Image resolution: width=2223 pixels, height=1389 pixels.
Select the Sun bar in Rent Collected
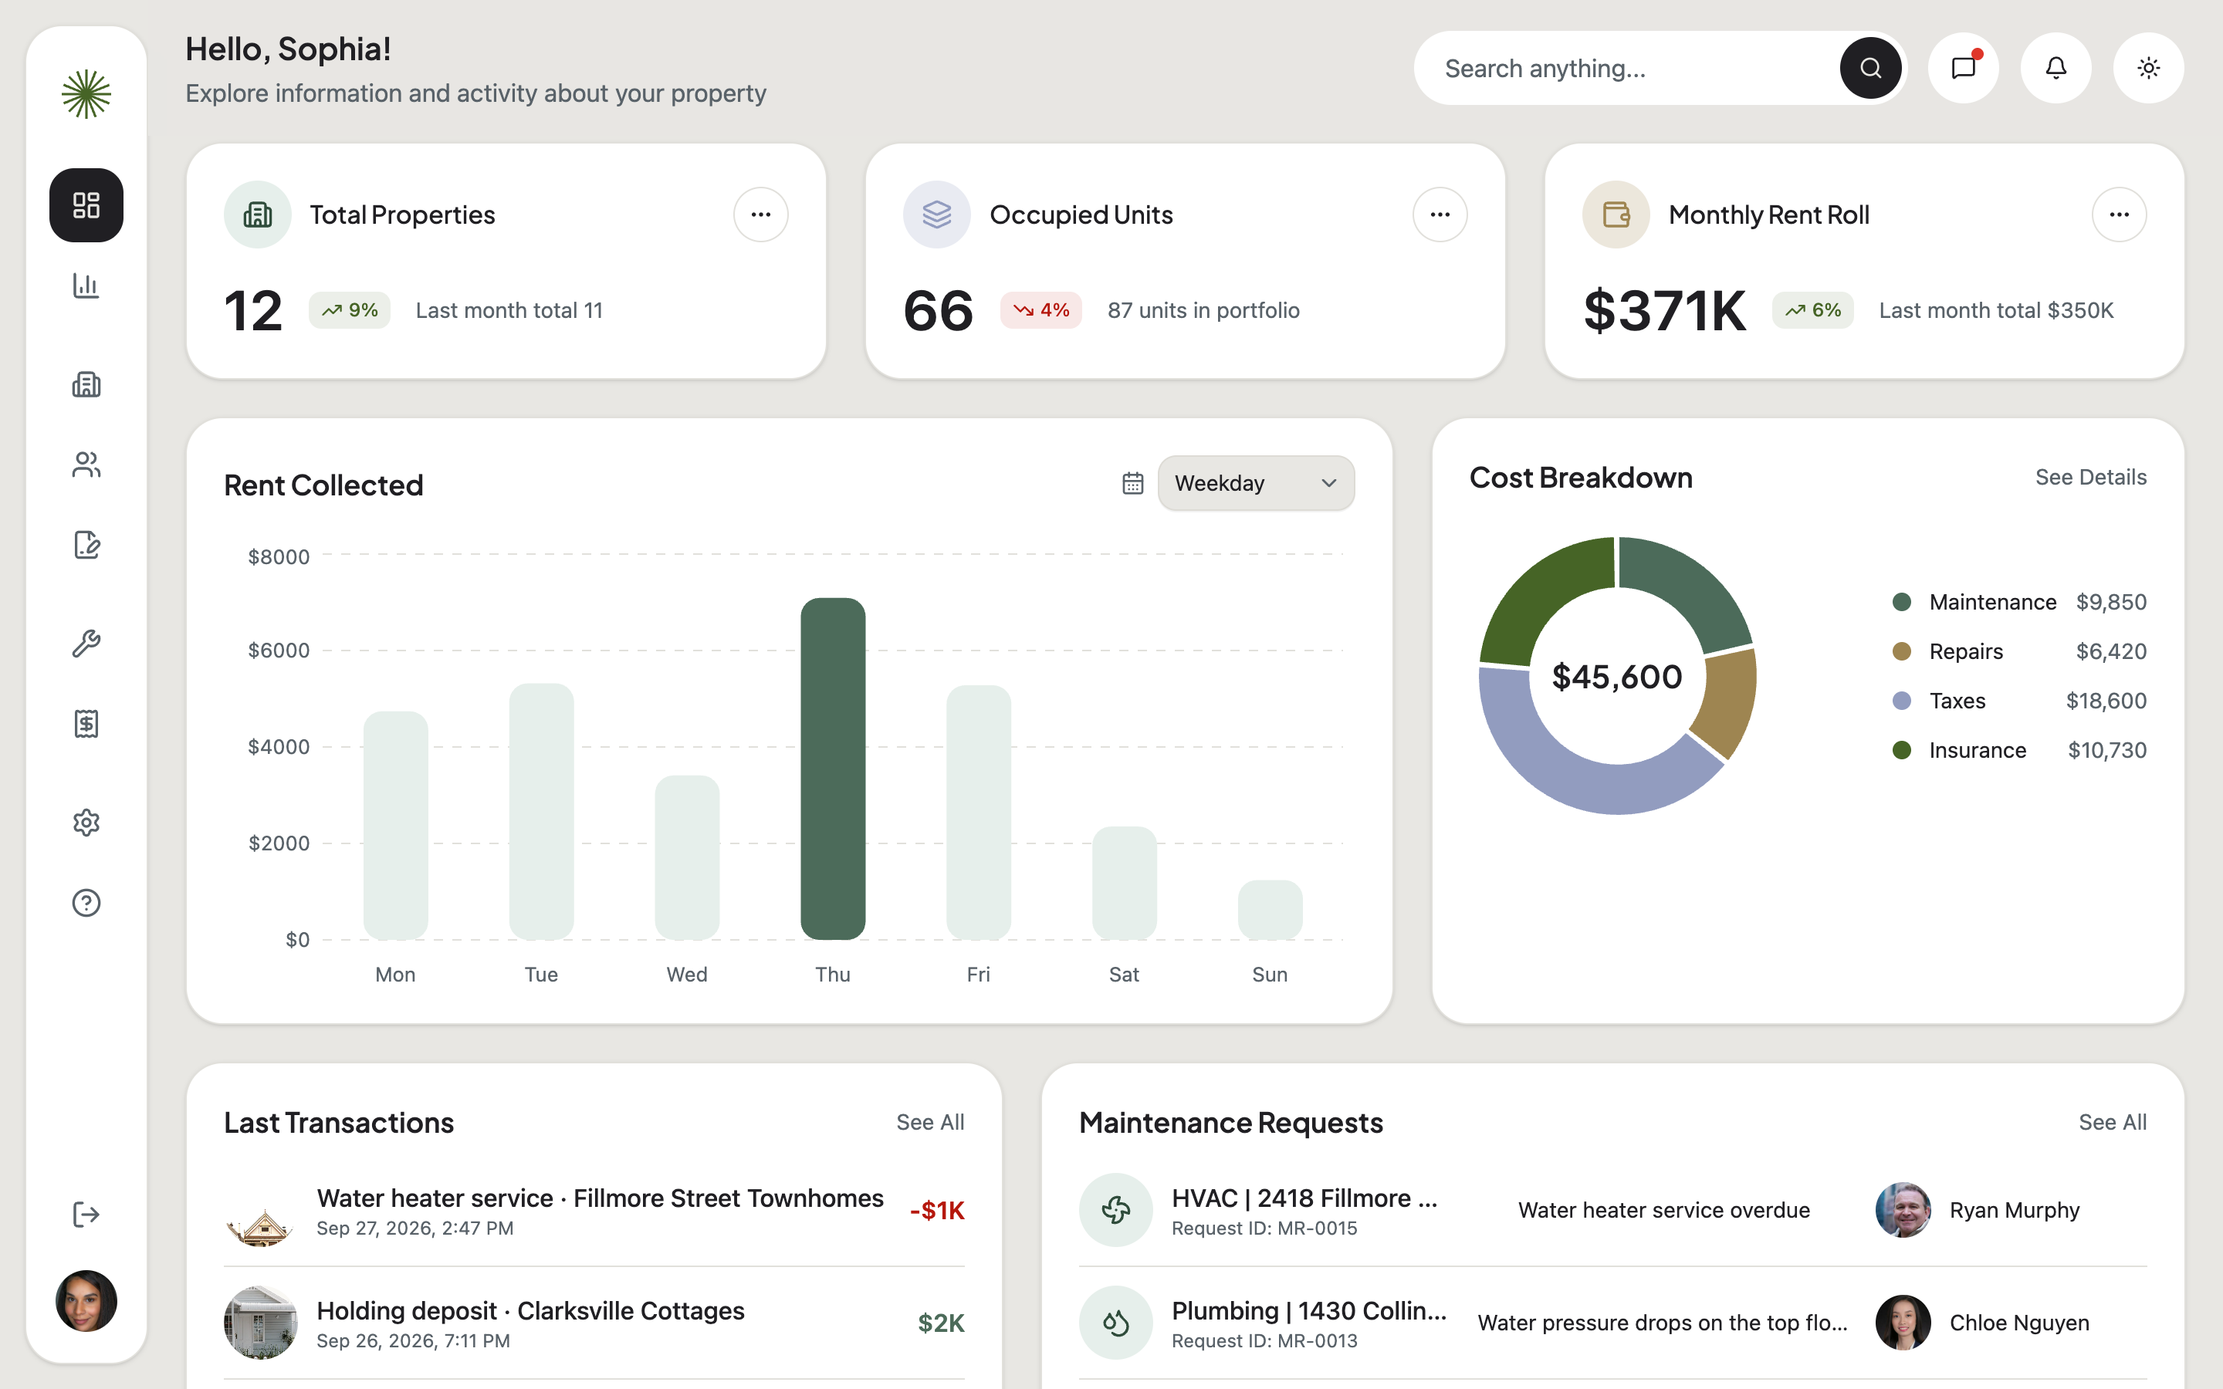click(x=1271, y=911)
